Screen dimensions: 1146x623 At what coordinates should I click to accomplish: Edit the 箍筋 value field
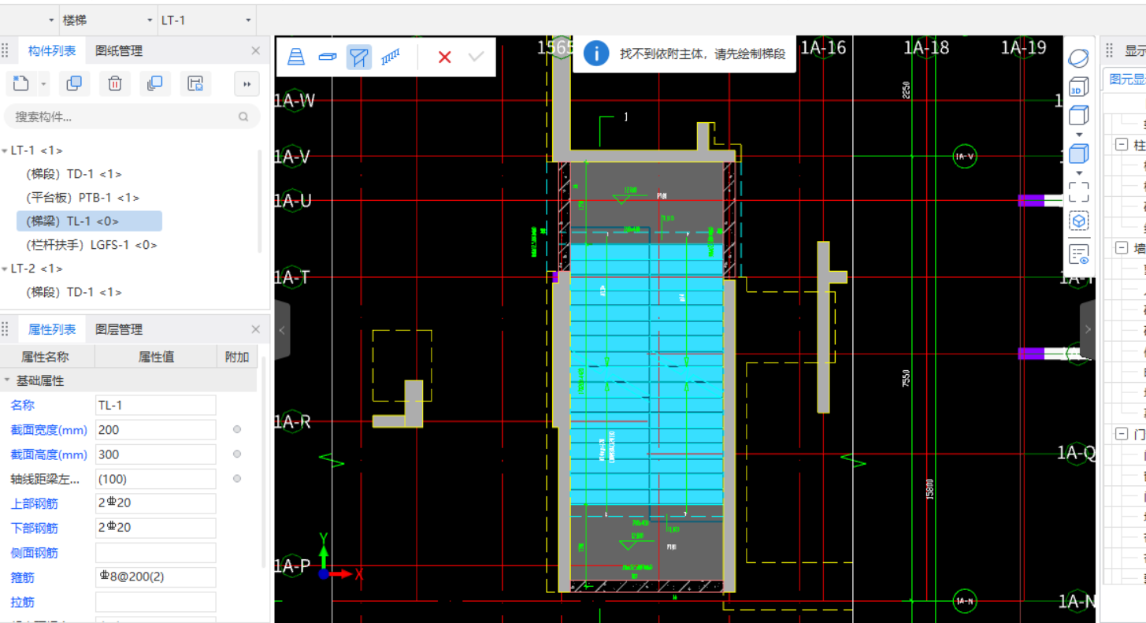point(156,577)
